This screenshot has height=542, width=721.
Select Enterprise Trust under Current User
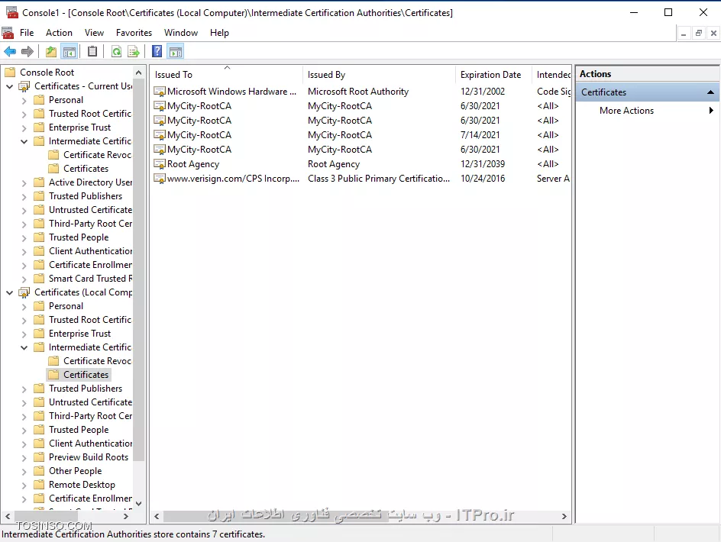tap(79, 127)
